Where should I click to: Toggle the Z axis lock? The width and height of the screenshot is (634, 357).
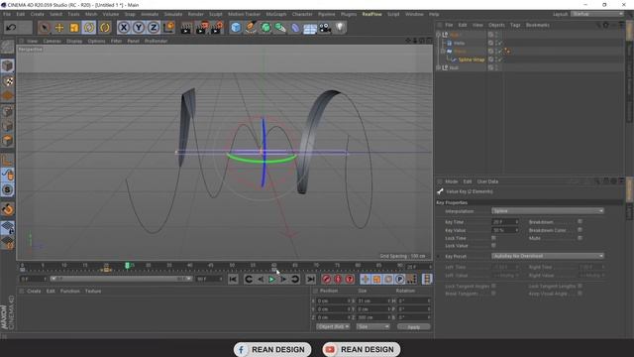[153, 28]
